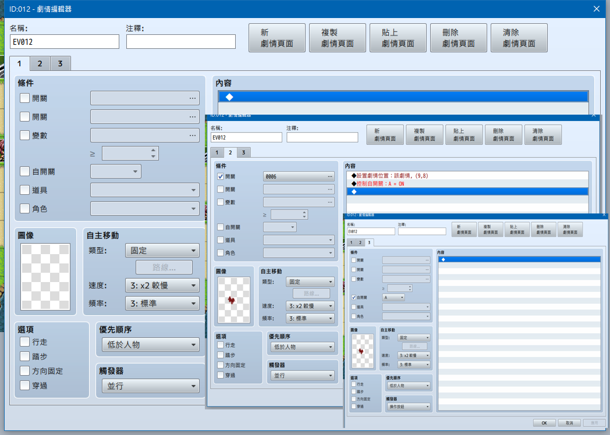Focus the 名稱 field EV012, largest window

click(x=65, y=42)
